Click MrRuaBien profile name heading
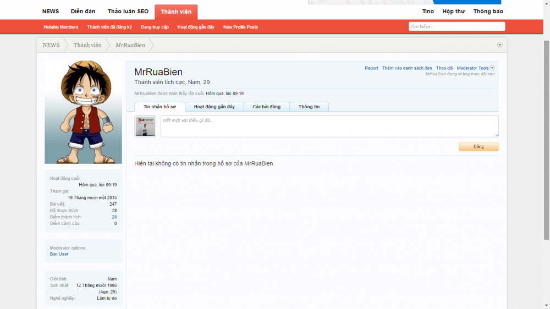 (158, 72)
